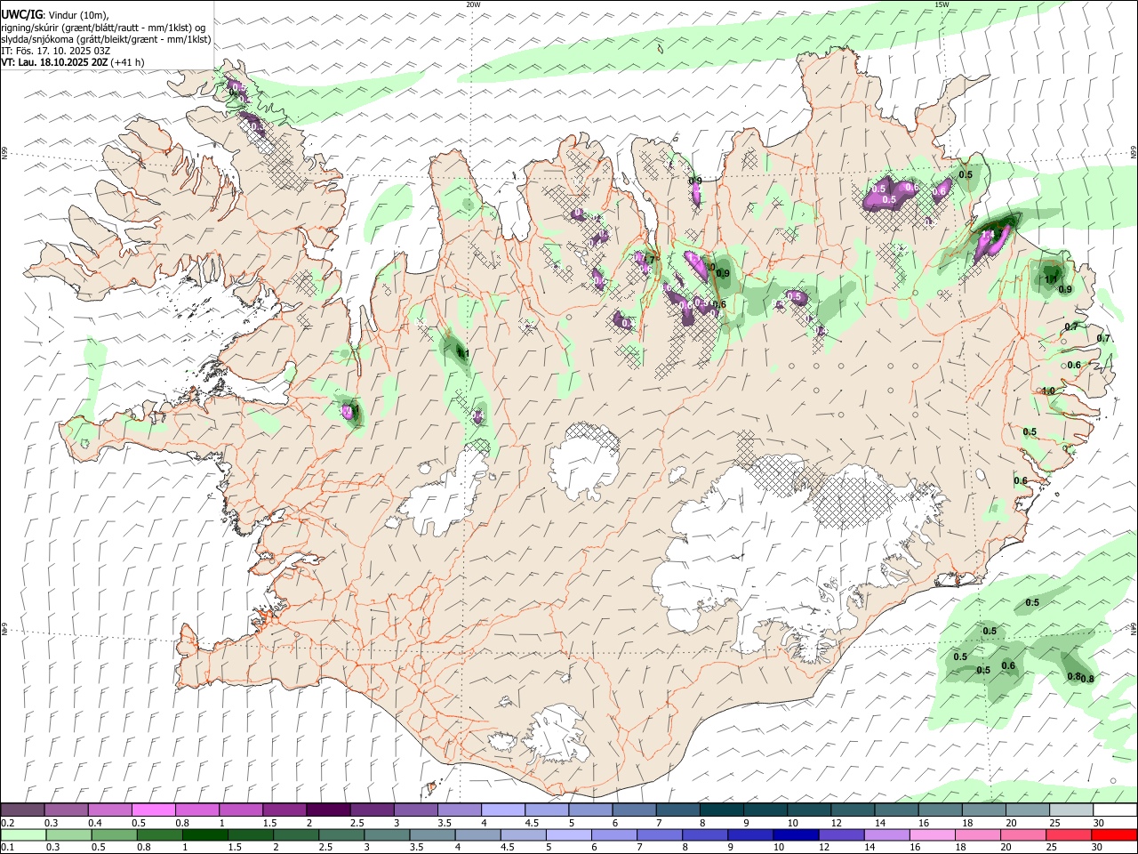Click the rain legend swatch between 6 and 7
Viewport: 1138px width, 854px height.
613,835
